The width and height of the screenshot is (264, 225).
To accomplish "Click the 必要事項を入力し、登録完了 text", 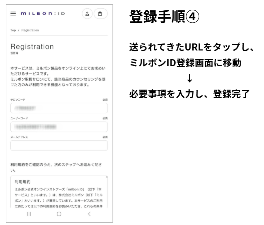I will tap(190, 94).
